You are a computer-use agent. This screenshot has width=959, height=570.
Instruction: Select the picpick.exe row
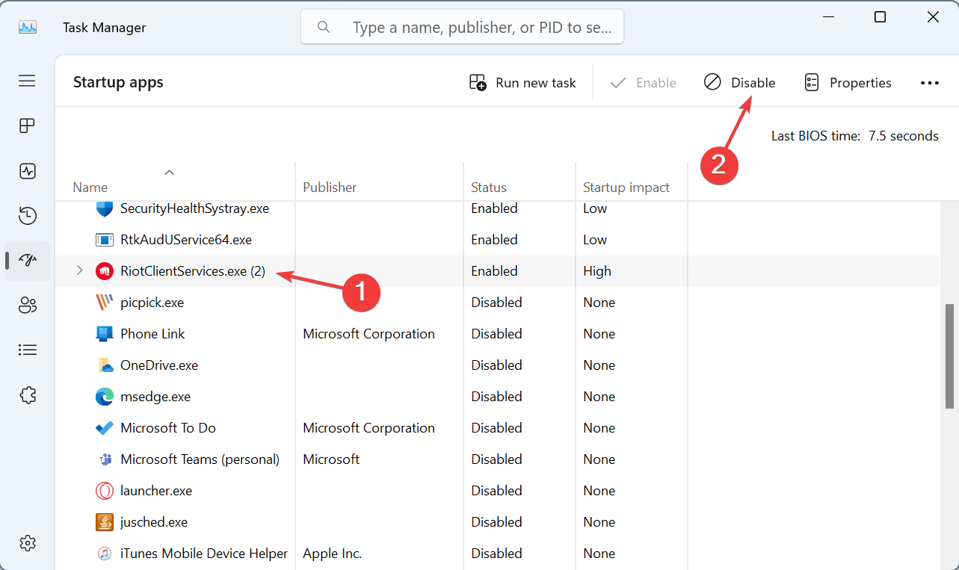(x=498, y=303)
